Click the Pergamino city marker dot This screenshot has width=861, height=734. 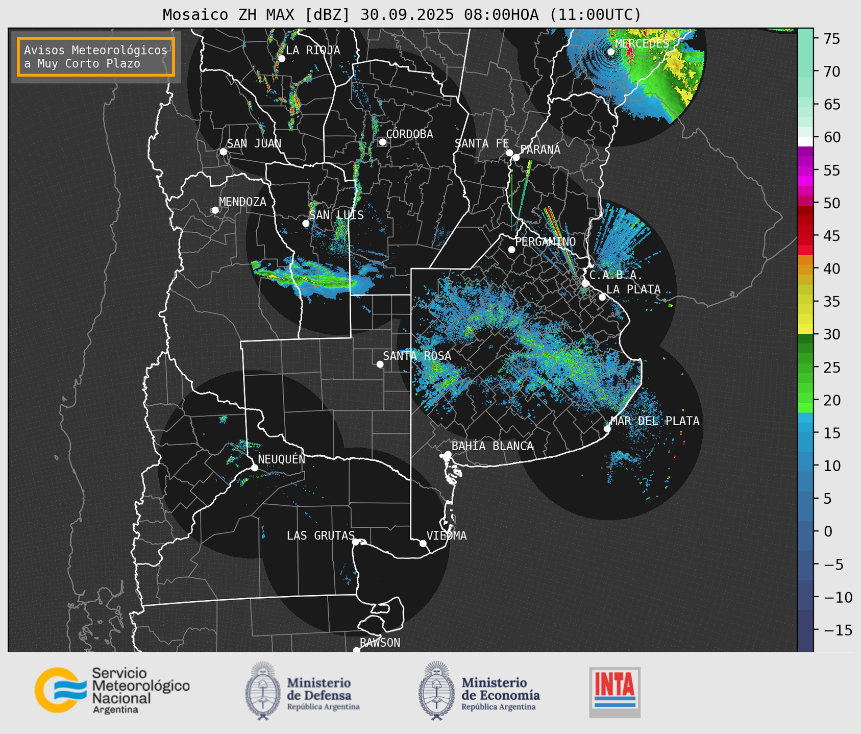click(511, 250)
